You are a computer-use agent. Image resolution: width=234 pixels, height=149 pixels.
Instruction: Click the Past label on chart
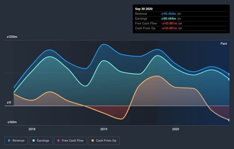coord(224,44)
